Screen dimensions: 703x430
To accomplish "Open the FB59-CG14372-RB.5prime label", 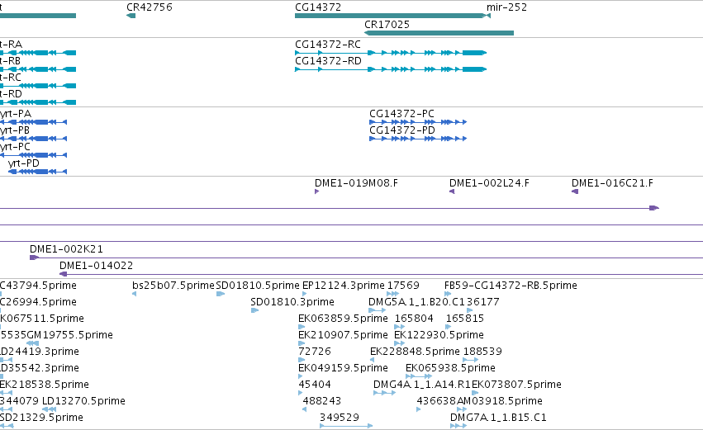I will (511, 286).
